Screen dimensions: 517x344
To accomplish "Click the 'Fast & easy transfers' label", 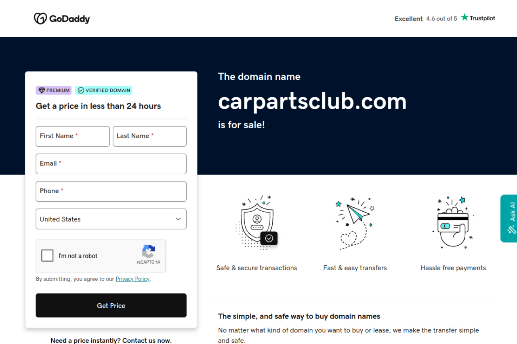I will (355, 268).
